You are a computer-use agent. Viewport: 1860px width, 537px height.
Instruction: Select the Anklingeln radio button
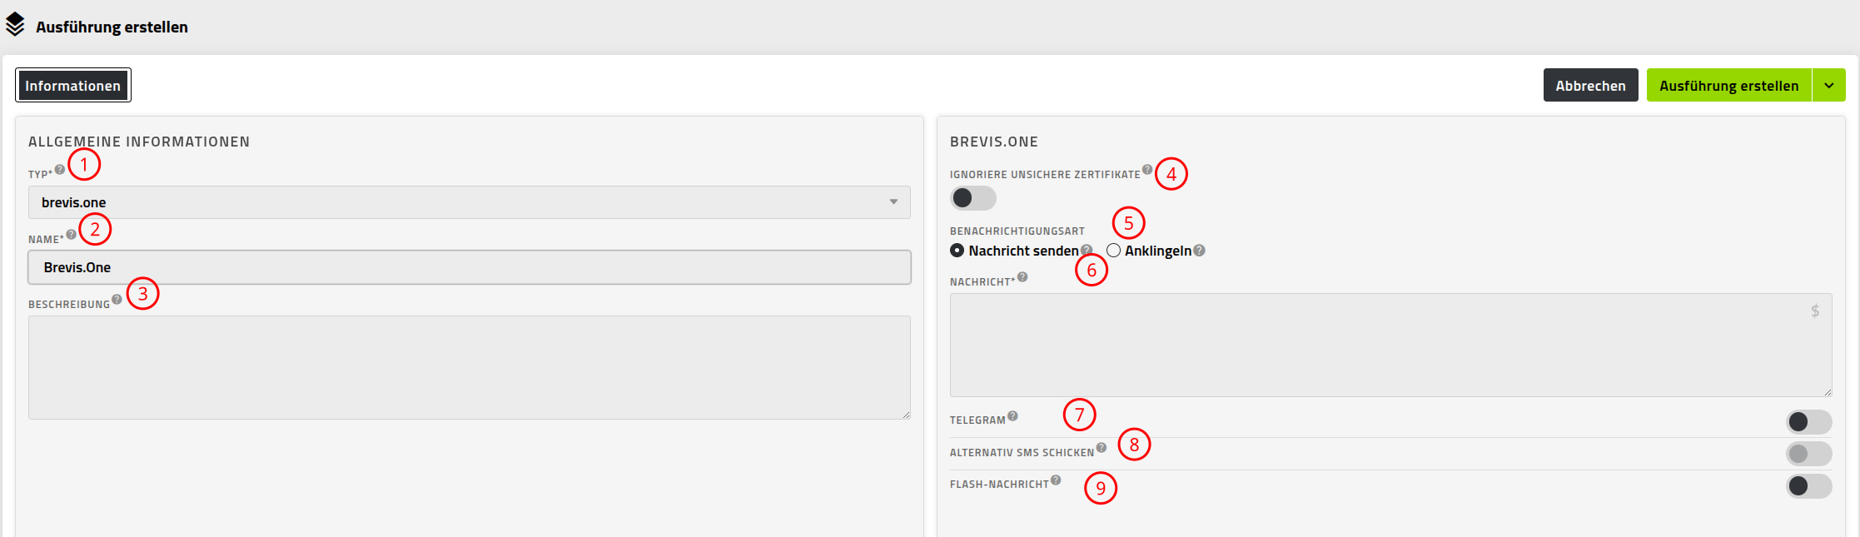(1113, 251)
